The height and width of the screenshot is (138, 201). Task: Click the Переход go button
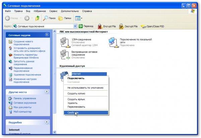pyautogui.click(x=86, y=26)
